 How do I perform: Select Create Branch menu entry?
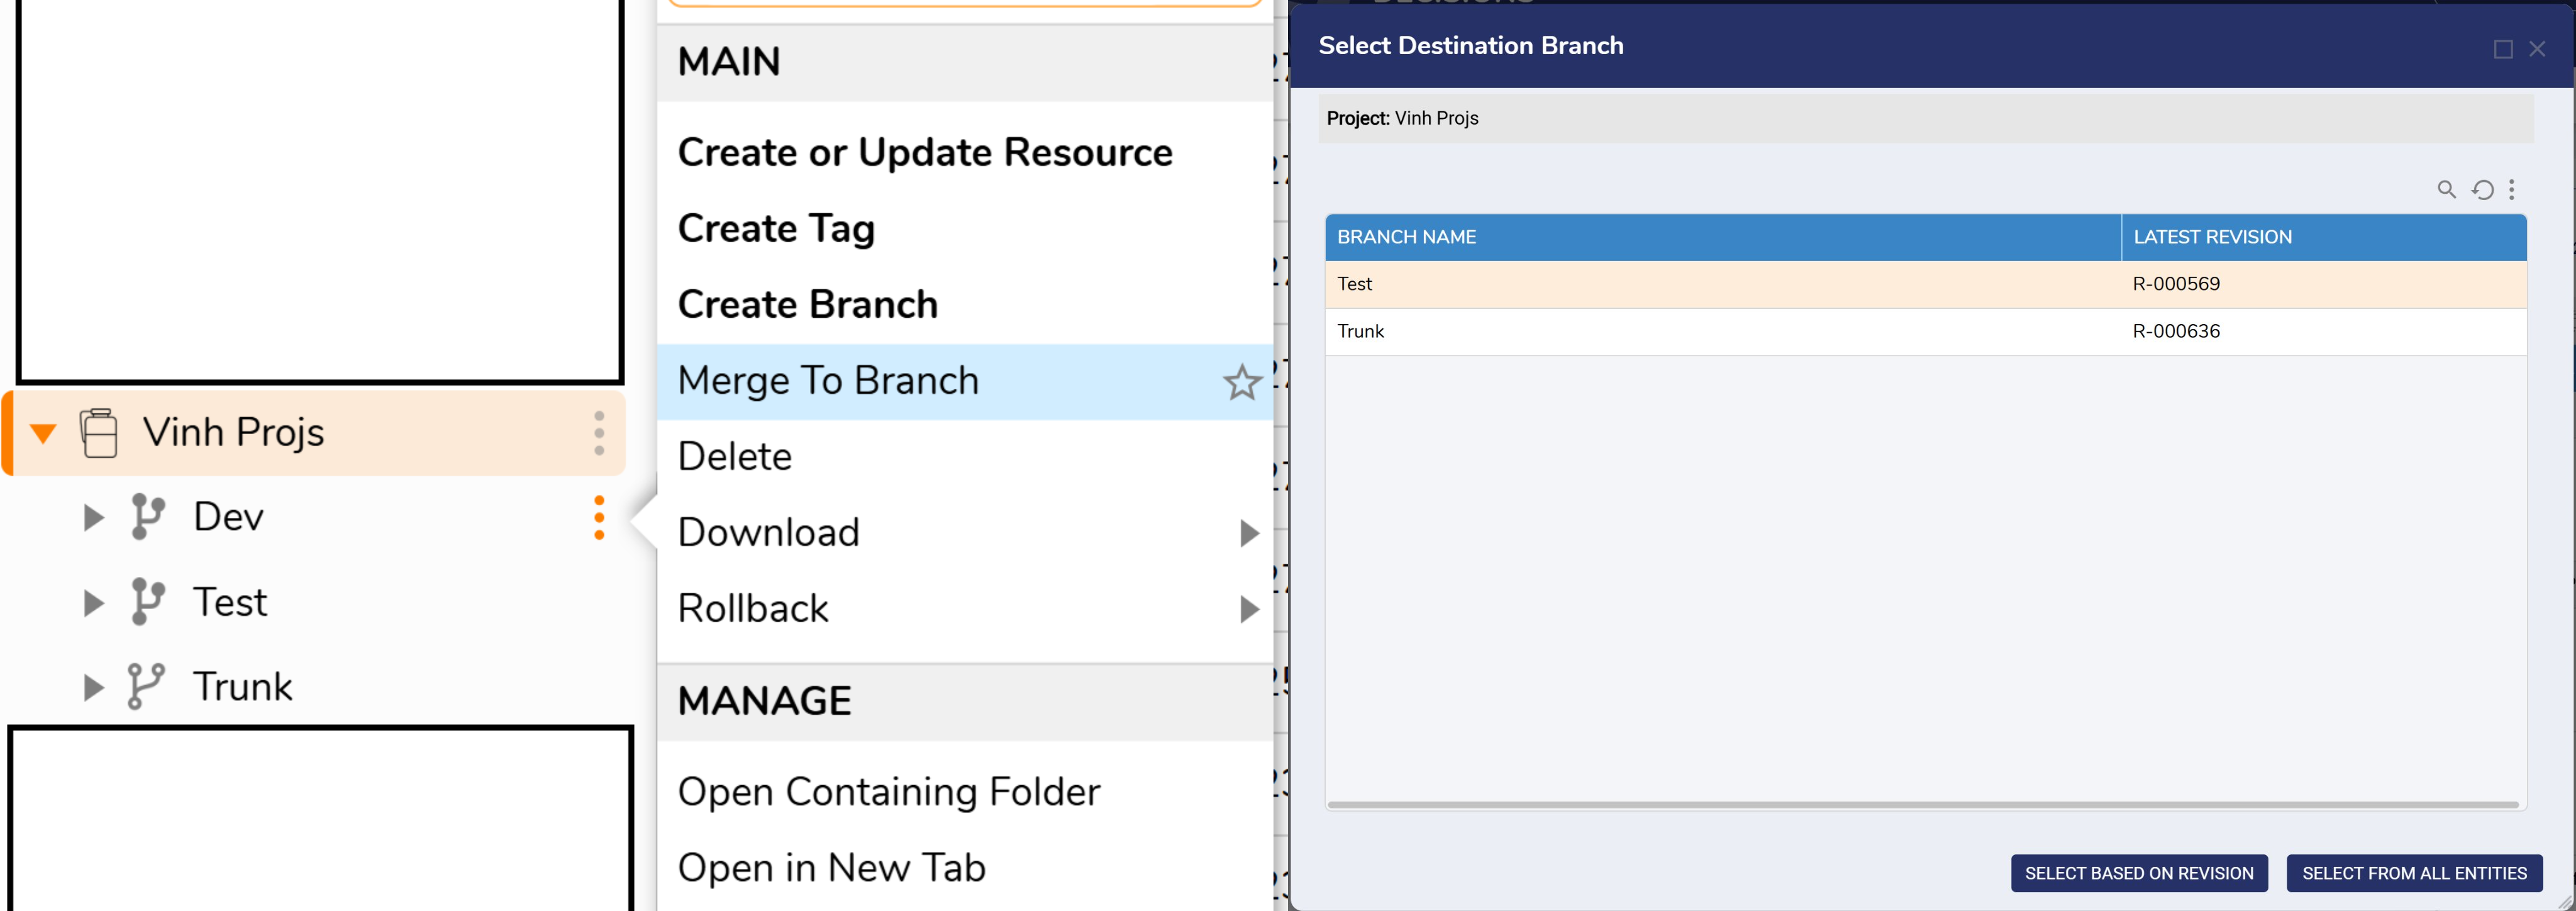(x=807, y=305)
